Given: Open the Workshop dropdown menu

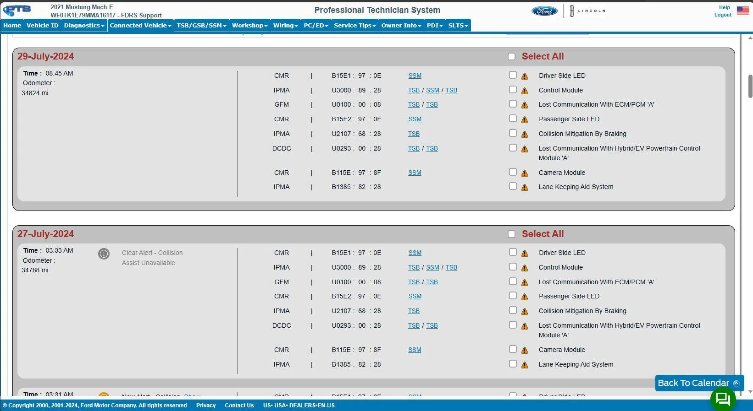Looking at the screenshot, I should click(249, 26).
